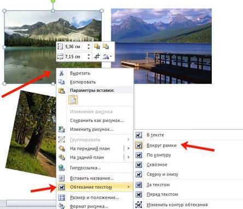Click the 'Сквозное' wrap icon

(138, 165)
